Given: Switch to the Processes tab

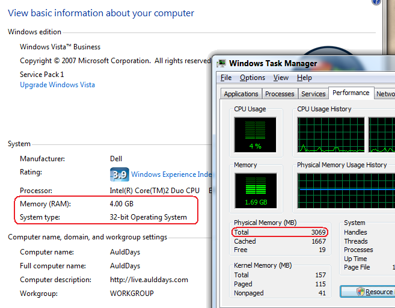Looking at the screenshot, I should point(280,94).
